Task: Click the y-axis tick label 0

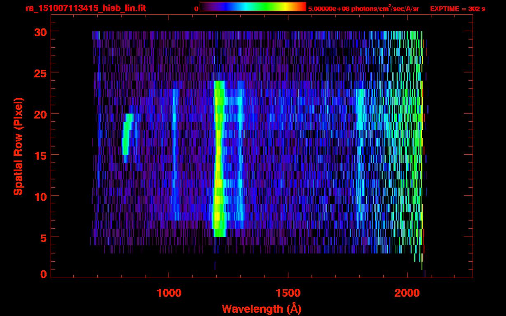Action: pyautogui.click(x=44, y=274)
